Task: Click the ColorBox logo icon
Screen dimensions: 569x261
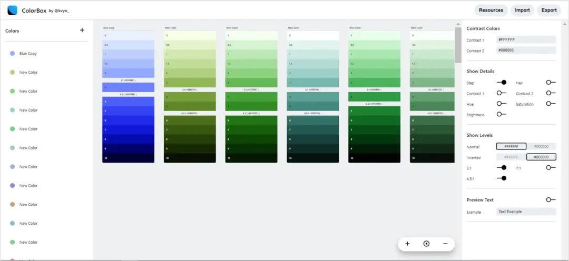Action: pos(12,10)
